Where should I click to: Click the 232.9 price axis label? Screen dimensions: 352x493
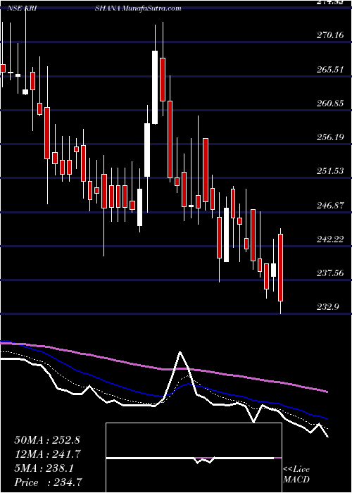tap(327, 307)
